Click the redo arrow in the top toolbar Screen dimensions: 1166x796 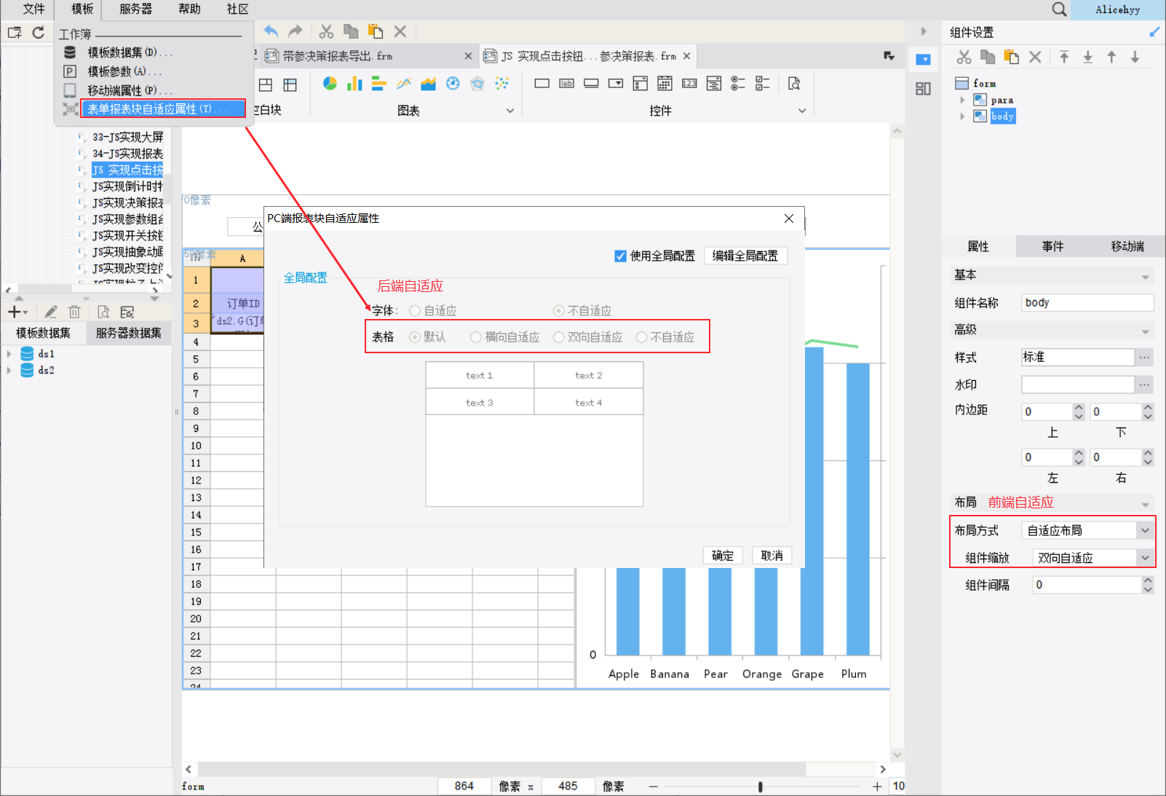pos(295,31)
